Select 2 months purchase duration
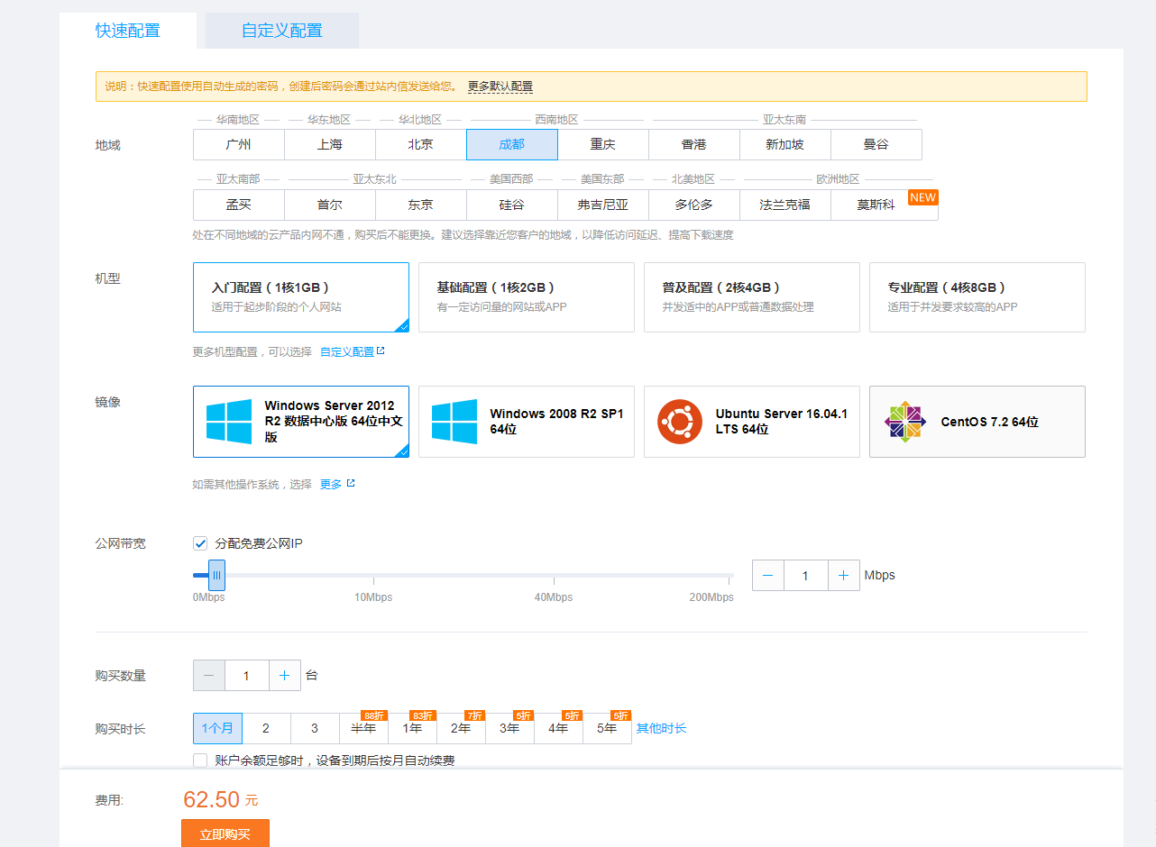 [266, 728]
